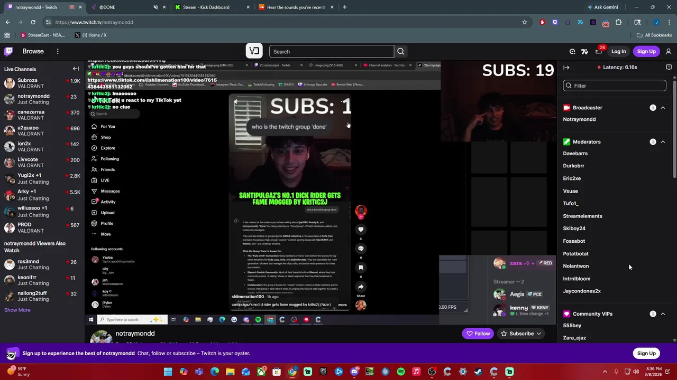Select moderator Davebarrs in list

pyautogui.click(x=575, y=154)
